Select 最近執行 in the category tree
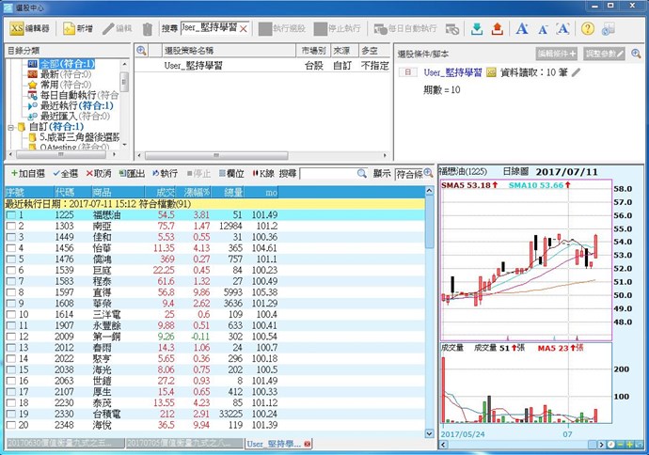 click(57, 105)
